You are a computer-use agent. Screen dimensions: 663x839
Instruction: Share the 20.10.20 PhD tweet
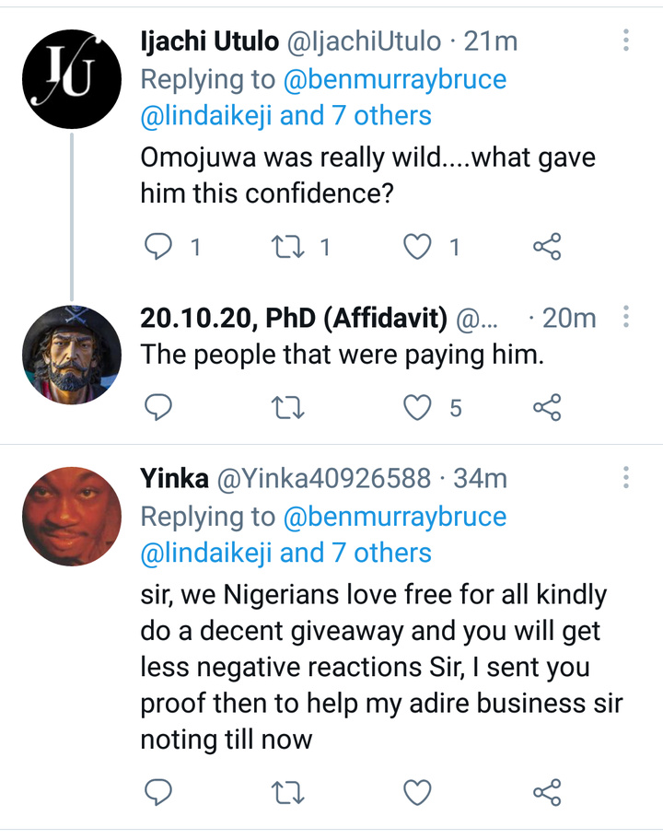[547, 407]
